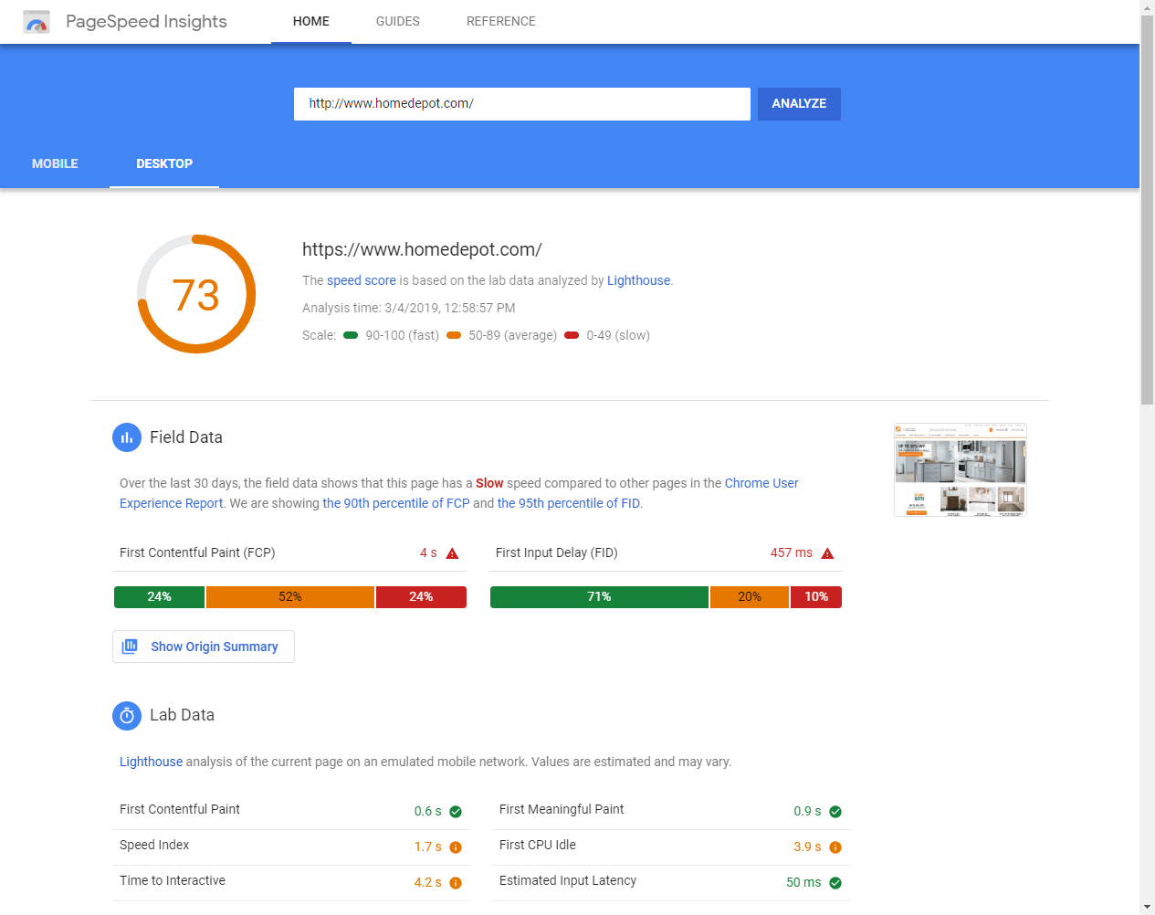Switch to the MOBILE results tab
1155x915 pixels.
tap(55, 164)
